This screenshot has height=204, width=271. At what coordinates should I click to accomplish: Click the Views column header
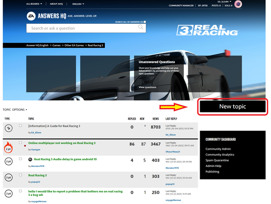click(x=155, y=119)
